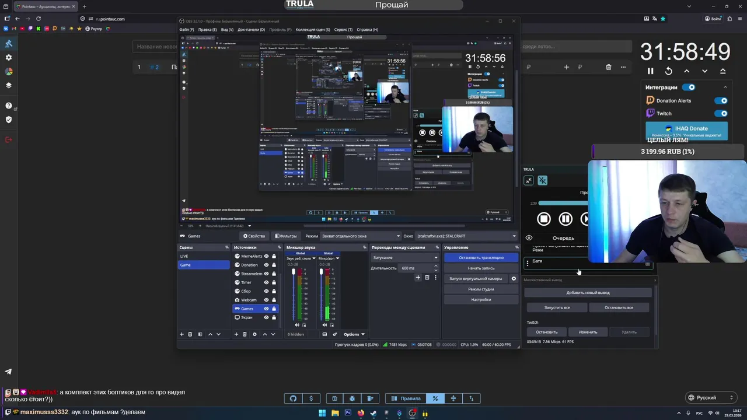Image resolution: width=747 pixels, height=420 pixels.
Task: Select the percent icon in bottom toolbar
Action: tap(435, 398)
